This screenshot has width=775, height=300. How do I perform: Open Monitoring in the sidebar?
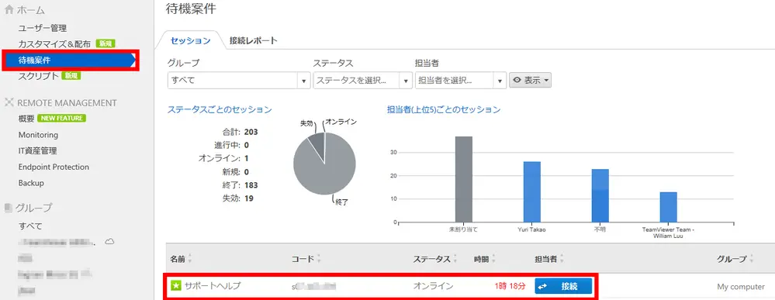tap(38, 135)
